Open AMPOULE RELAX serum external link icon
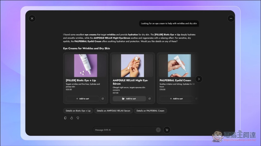The height and width of the screenshot is (146, 261). (150, 99)
